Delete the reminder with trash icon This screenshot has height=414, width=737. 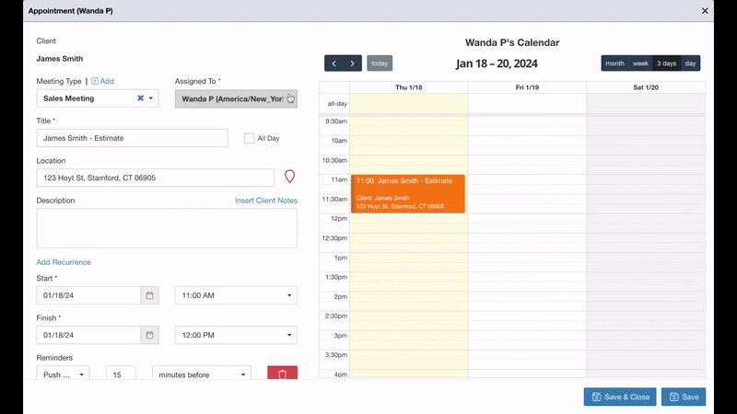[x=282, y=374]
